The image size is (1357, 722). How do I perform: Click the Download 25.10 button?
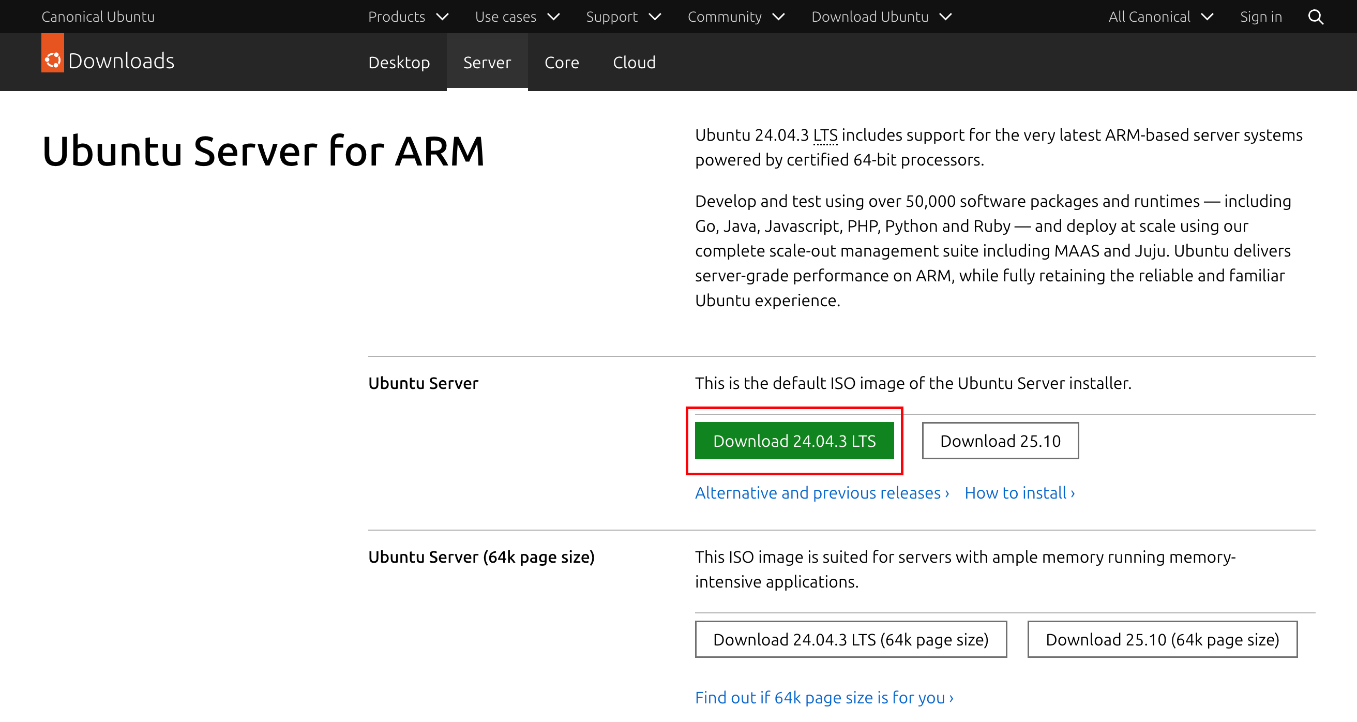tap(1000, 441)
